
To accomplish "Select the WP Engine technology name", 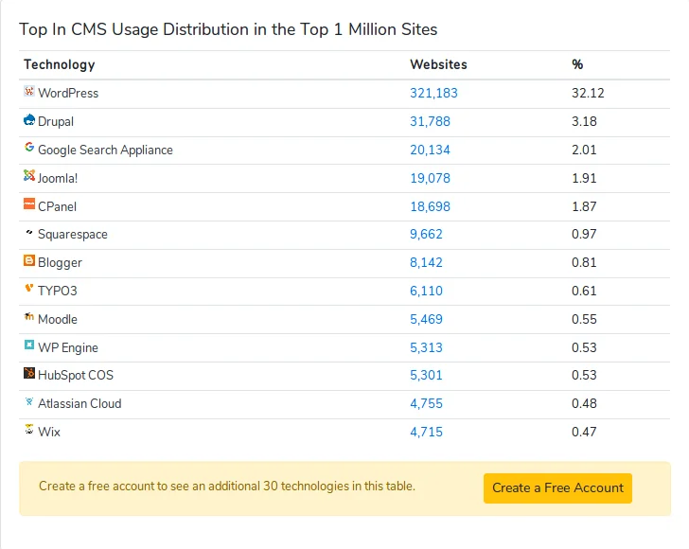I will tap(68, 347).
